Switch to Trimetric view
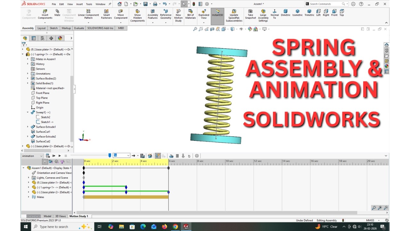The image size is (410, 231). point(309,13)
